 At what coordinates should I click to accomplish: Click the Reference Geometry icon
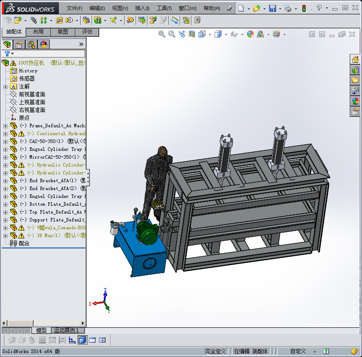pos(113,20)
